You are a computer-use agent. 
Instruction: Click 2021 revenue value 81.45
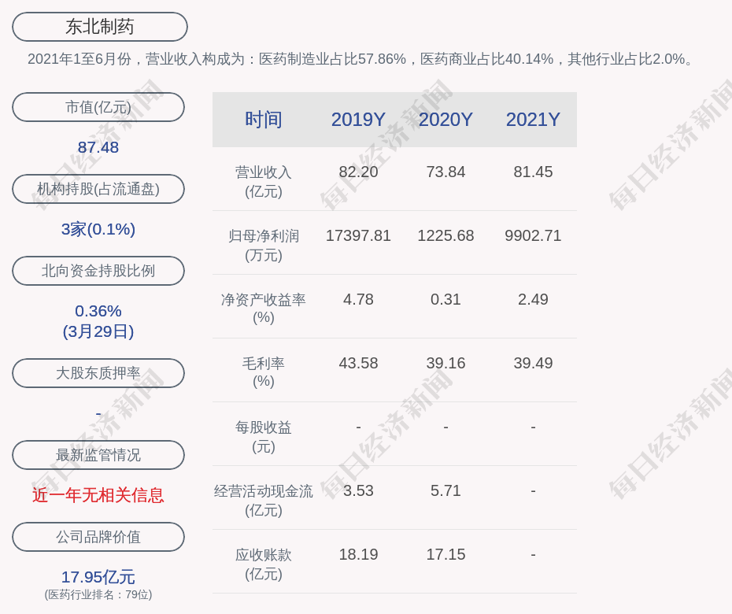[x=533, y=172]
